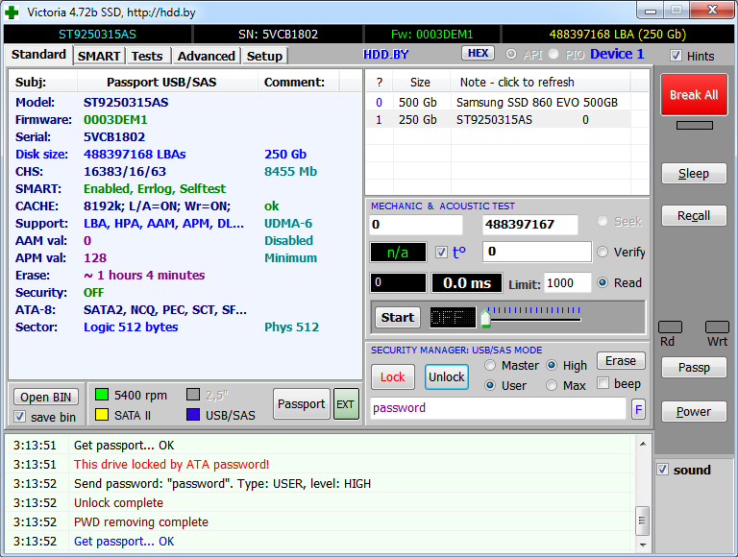Viewport: 738px width, 557px height.
Task: Click the log scrollbar thumb
Action: click(643, 521)
